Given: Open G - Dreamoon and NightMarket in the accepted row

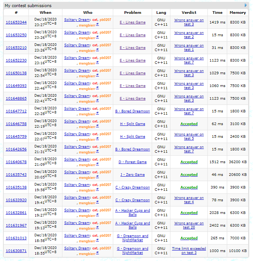Looking at the screenshot, I should [132, 238].
